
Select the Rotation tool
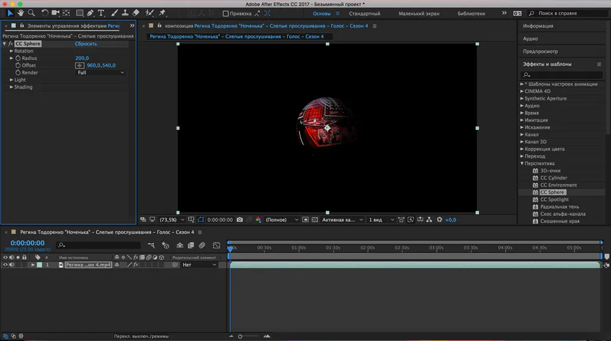(x=45, y=13)
